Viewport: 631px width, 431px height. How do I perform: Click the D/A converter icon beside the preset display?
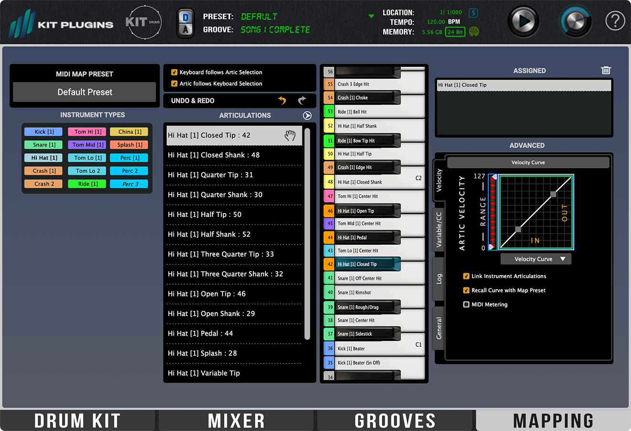click(186, 22)
